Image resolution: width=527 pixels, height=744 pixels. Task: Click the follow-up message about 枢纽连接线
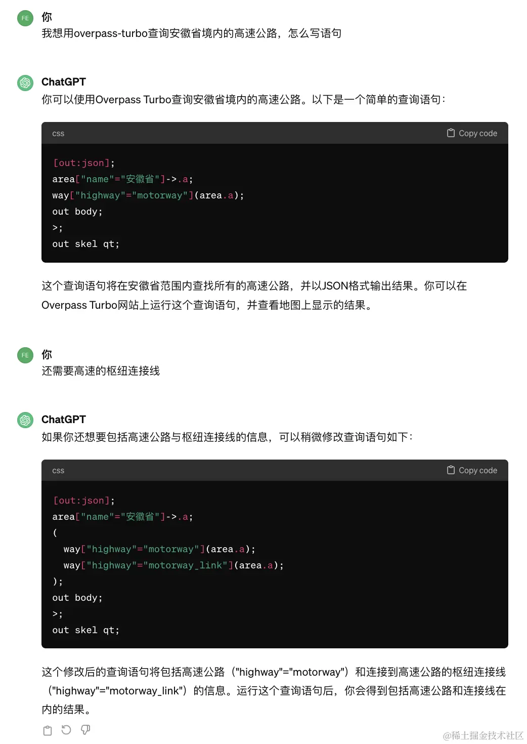pos(101,371)
